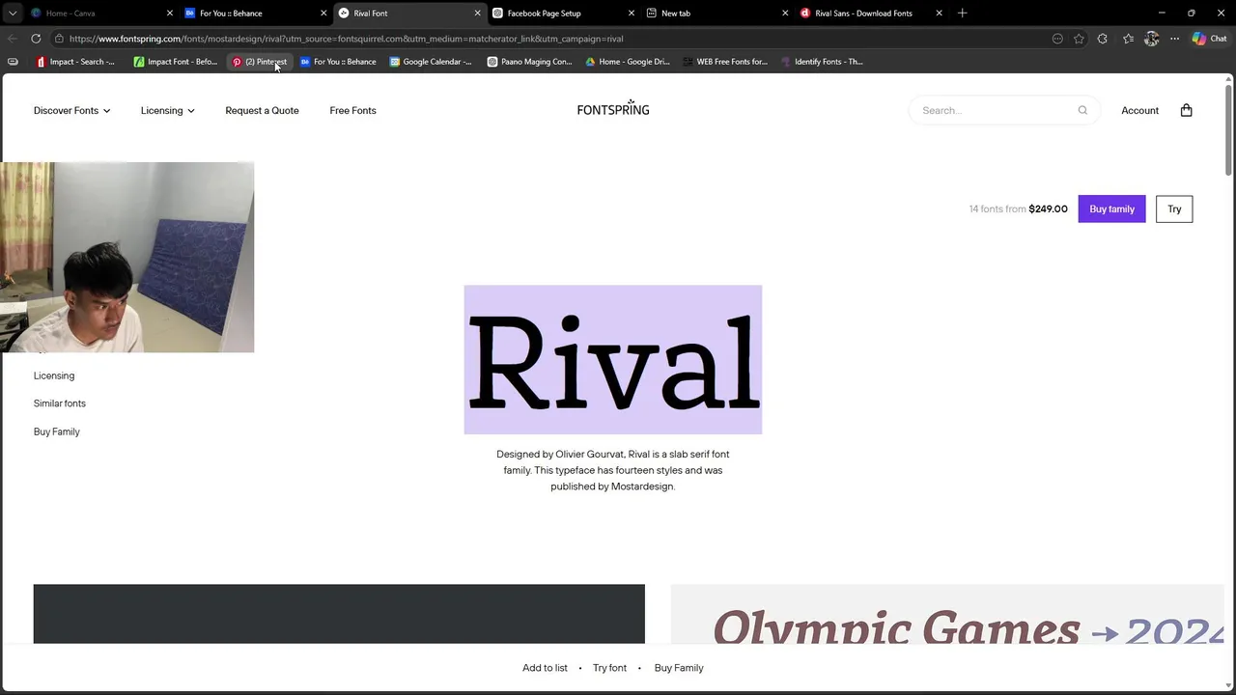Open the reader view icon in address bar
This screenshot has width=1236, height=695.
1057,39
